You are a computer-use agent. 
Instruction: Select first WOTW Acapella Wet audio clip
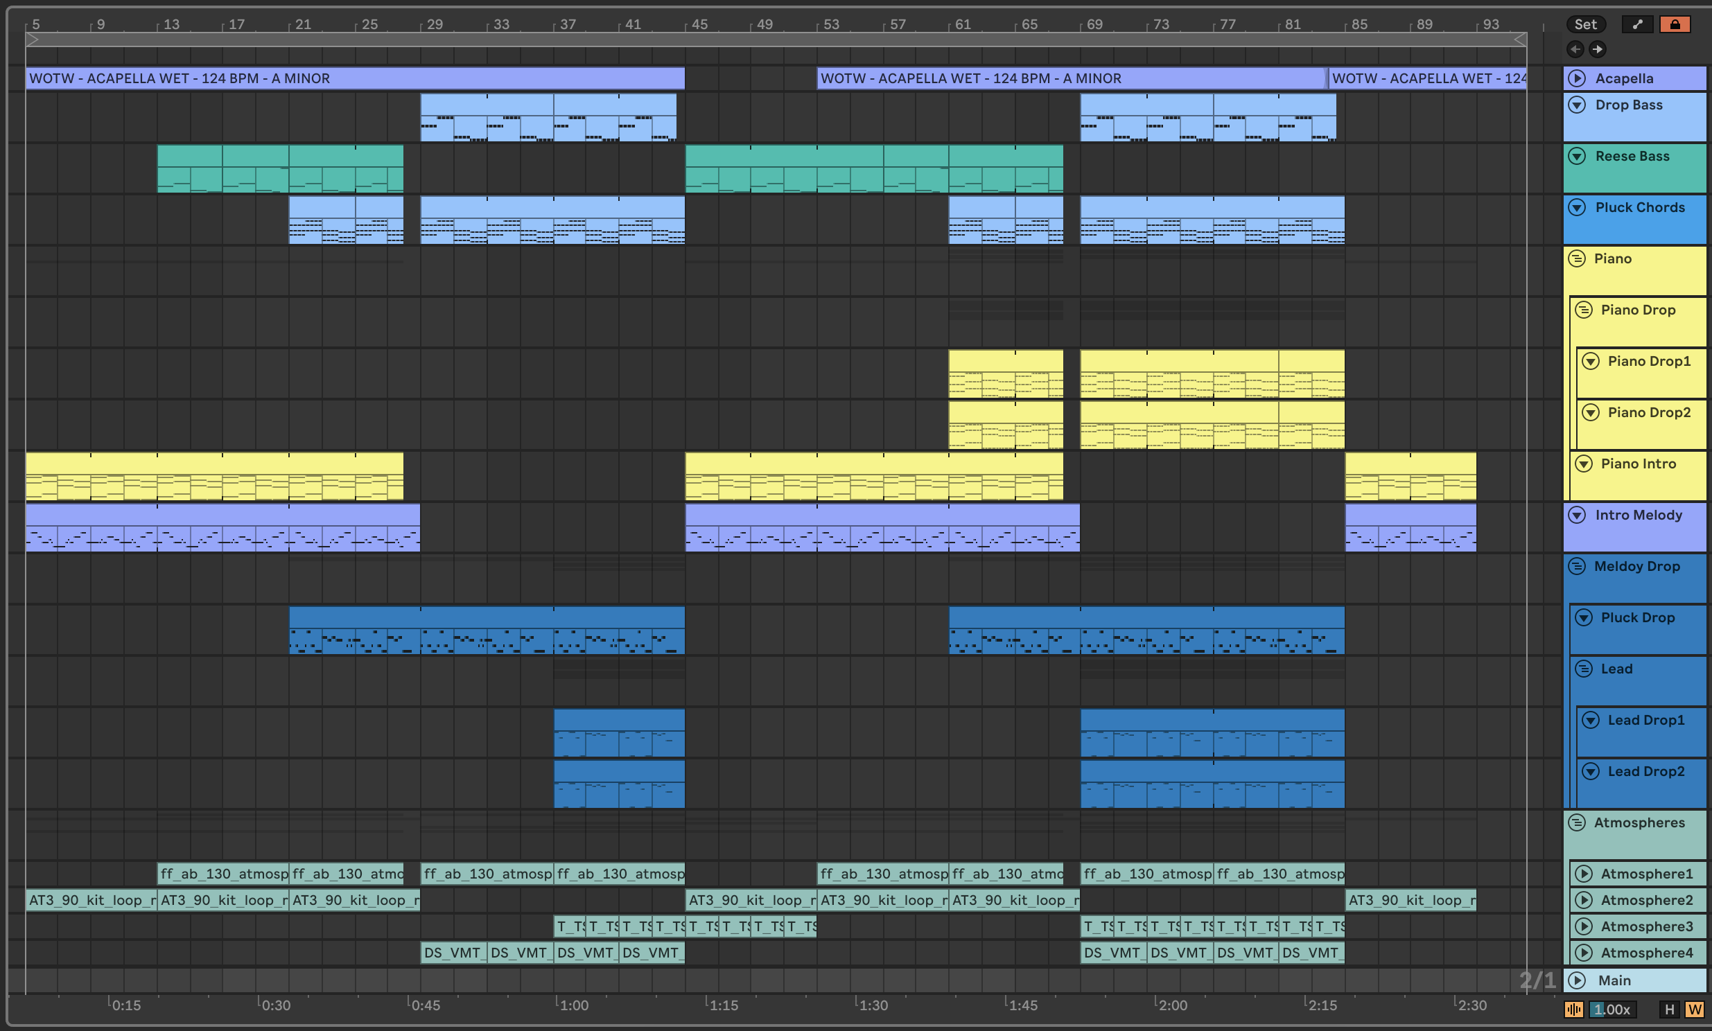pos(354,78)
